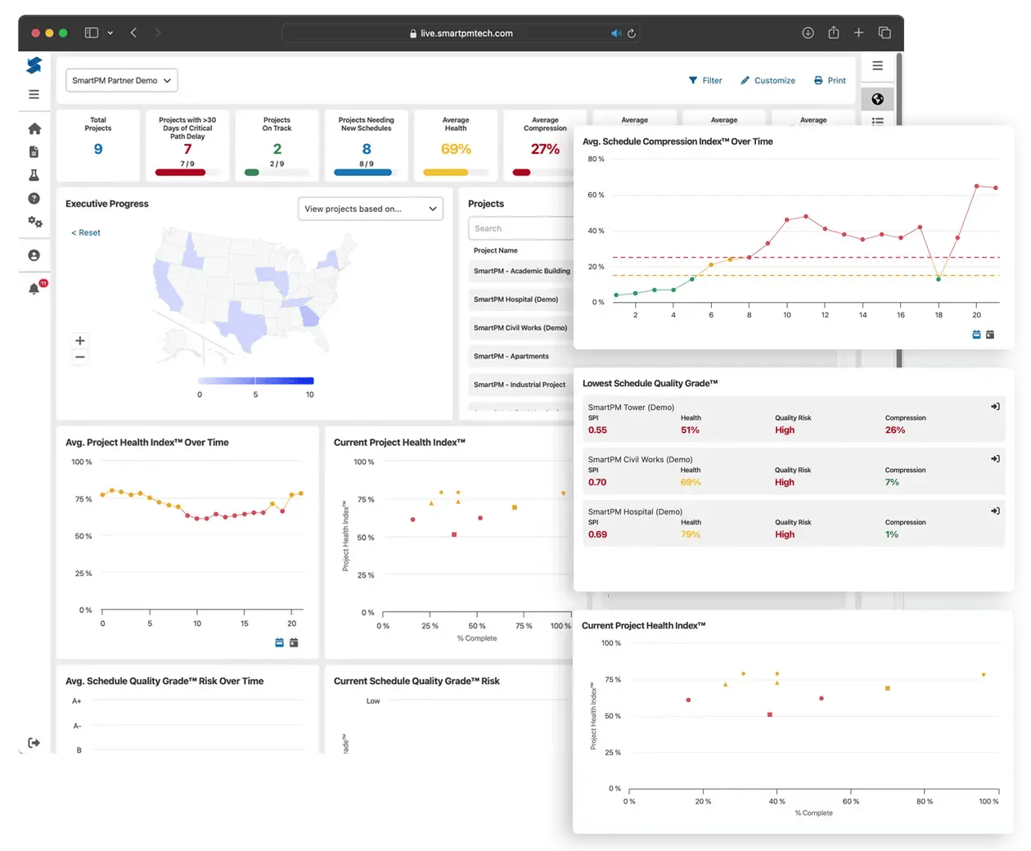1031x851 pixels.
Task: Reload the page
Action: pos(631,34)
